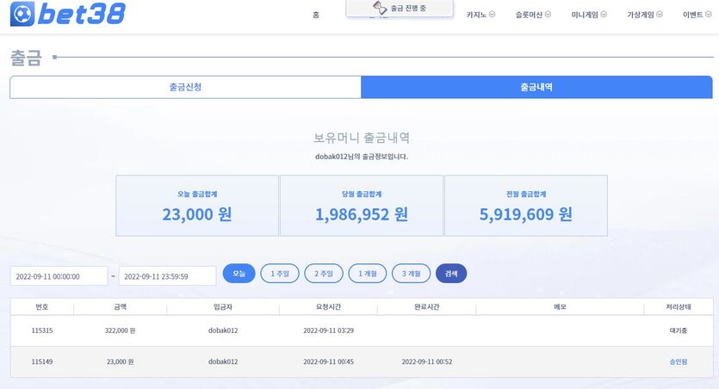The width and height of the screenshot is (719, 389).
Task: Click the dobak012 cell in row 115149
Action: pyautogui.click(x=223, y=361)
